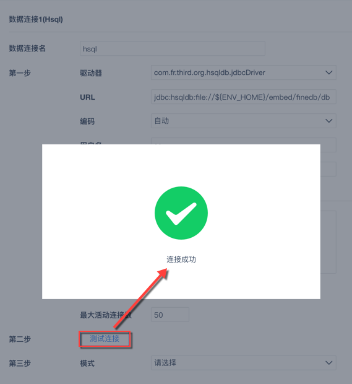
Task: Open the jdbcDriver driver combo box
Action: (x=244, y=72)
